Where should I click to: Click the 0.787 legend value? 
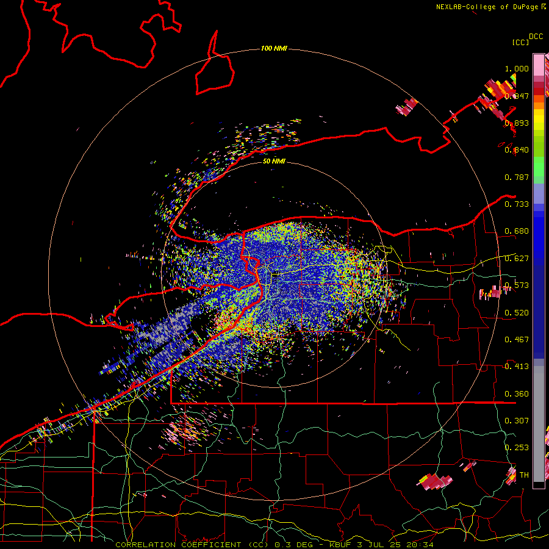[517, 177]
